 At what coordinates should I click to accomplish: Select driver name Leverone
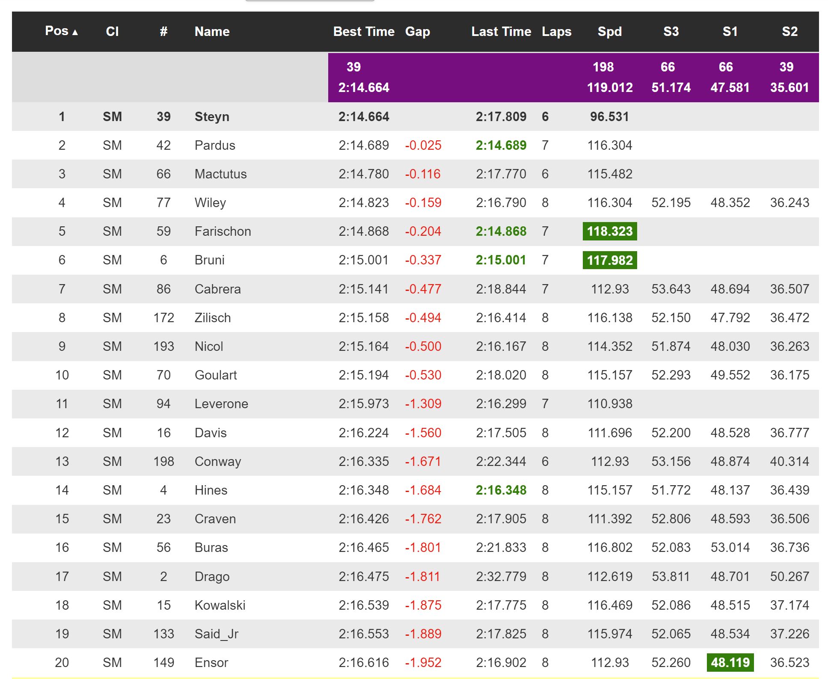pos(221,404)
